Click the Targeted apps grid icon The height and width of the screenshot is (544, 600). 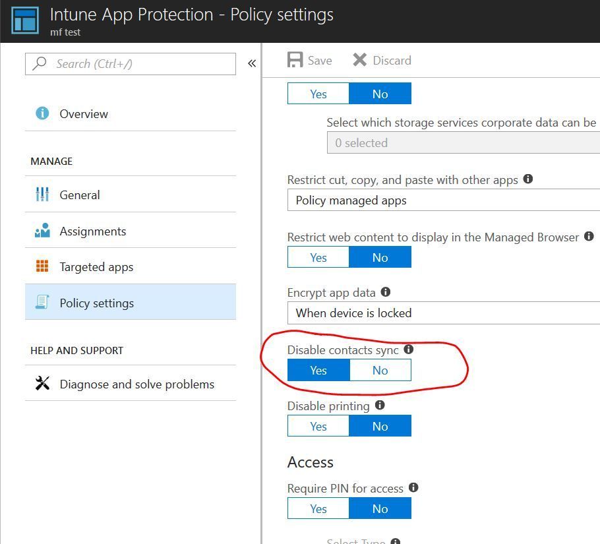[x=42, y=266]
